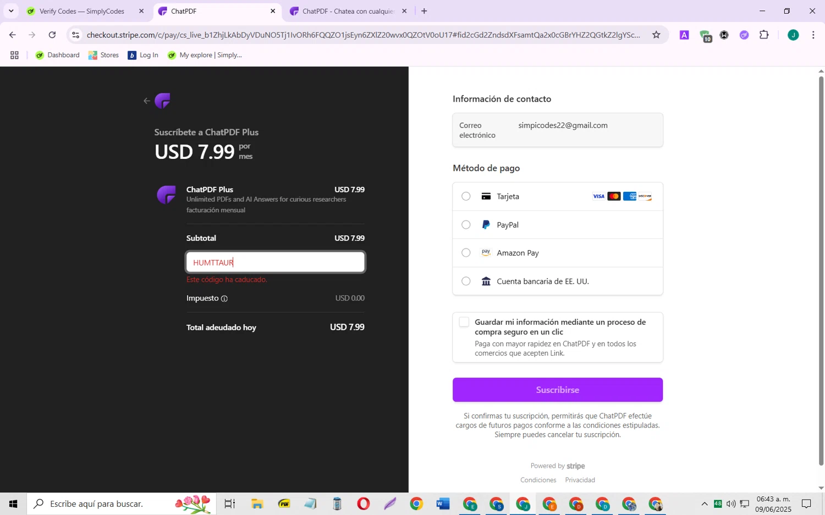Open the volume control in tray
The height and width of the screenshot is (515, 825).
pyautogui.click(x=731, y=503)
